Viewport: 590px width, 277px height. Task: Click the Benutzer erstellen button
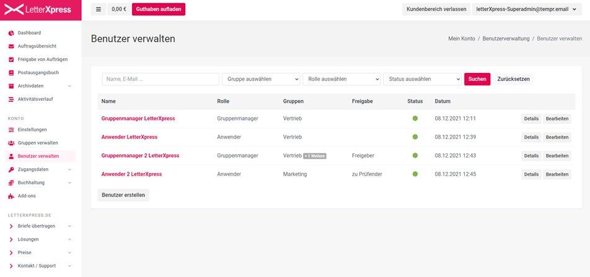(123, 195)
